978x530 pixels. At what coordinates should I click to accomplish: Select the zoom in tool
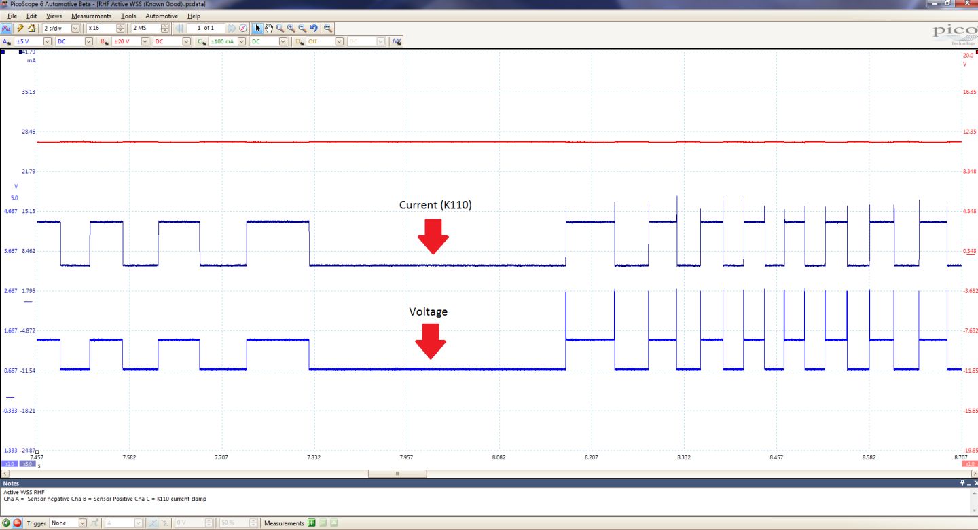(291, 29)
